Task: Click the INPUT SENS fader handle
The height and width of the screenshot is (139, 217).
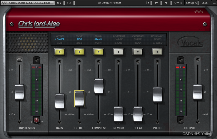Action: pos(19,92)
